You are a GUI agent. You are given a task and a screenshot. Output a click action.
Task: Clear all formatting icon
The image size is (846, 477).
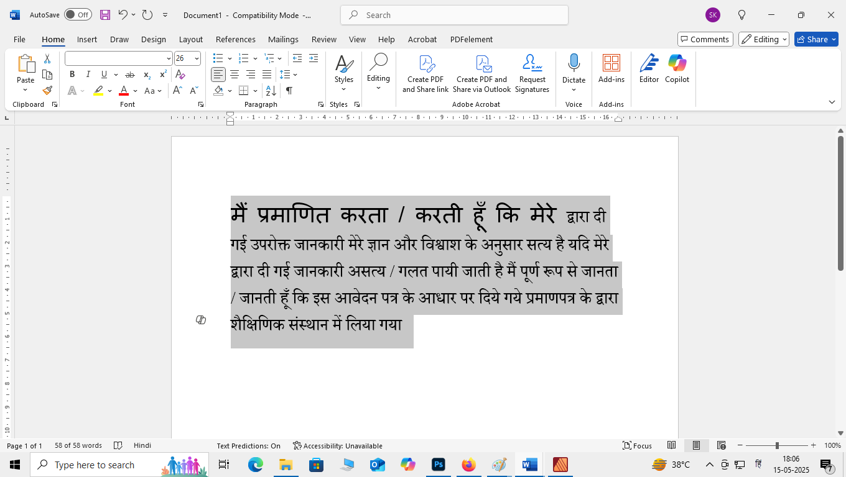pyautogui.click(x=180, y=75)
